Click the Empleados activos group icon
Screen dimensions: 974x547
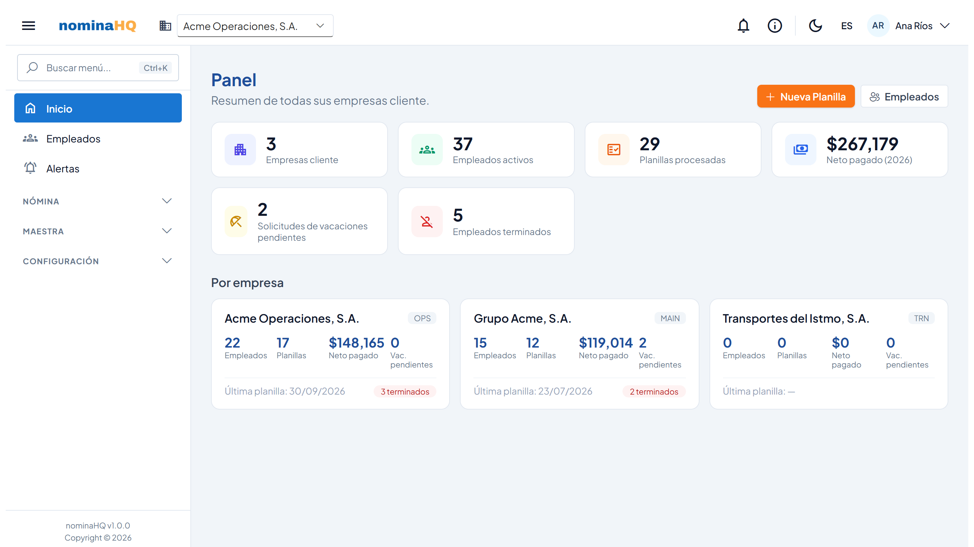coord(427,150)
